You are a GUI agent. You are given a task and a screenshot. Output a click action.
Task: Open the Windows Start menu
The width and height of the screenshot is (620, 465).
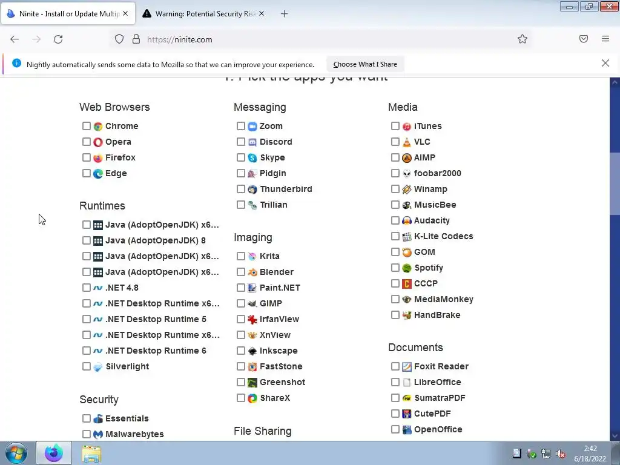click(x=16, y=453)
